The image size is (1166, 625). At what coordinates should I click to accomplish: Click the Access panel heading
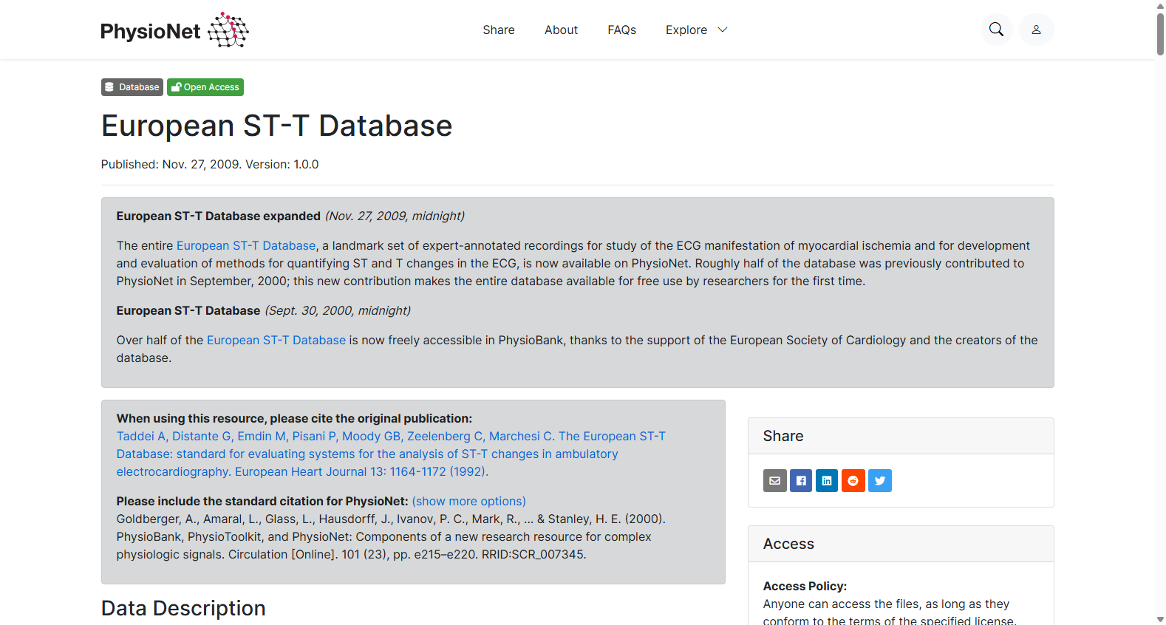pyautogui.click(x=788, y=544)
